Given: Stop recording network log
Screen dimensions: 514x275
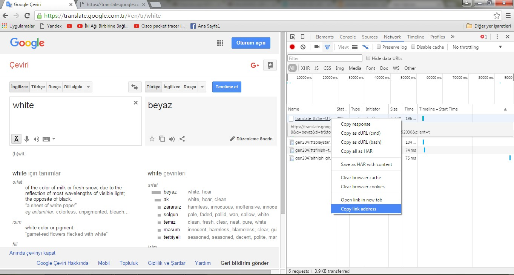Looking at the screenshot, I should click(x=292, y=47).
